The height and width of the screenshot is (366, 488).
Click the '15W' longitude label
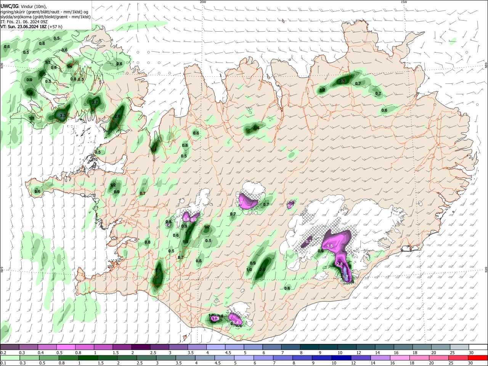[x=404, y=2]
